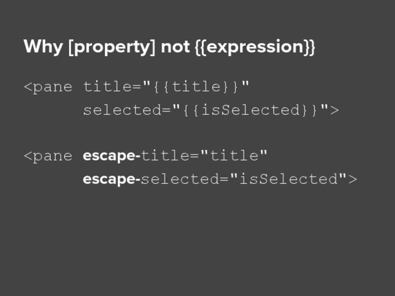This screenshot has height=296, width=395.
Task: Click bold "escape-" prefix before title
Action: coord(112,156)
